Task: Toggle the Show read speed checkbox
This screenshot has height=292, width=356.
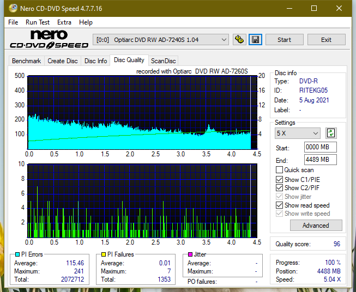Action: point(279,205)
